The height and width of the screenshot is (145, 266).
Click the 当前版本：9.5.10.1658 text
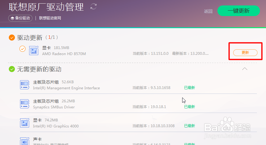pos(151,88)
